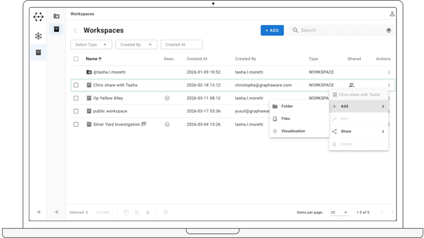Open the archive box icon in the main sidebar
Screen dimensions: 424x238
(x=39, y=52)
